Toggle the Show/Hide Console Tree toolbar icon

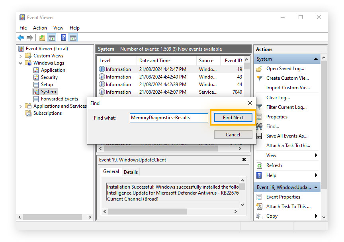53,37
